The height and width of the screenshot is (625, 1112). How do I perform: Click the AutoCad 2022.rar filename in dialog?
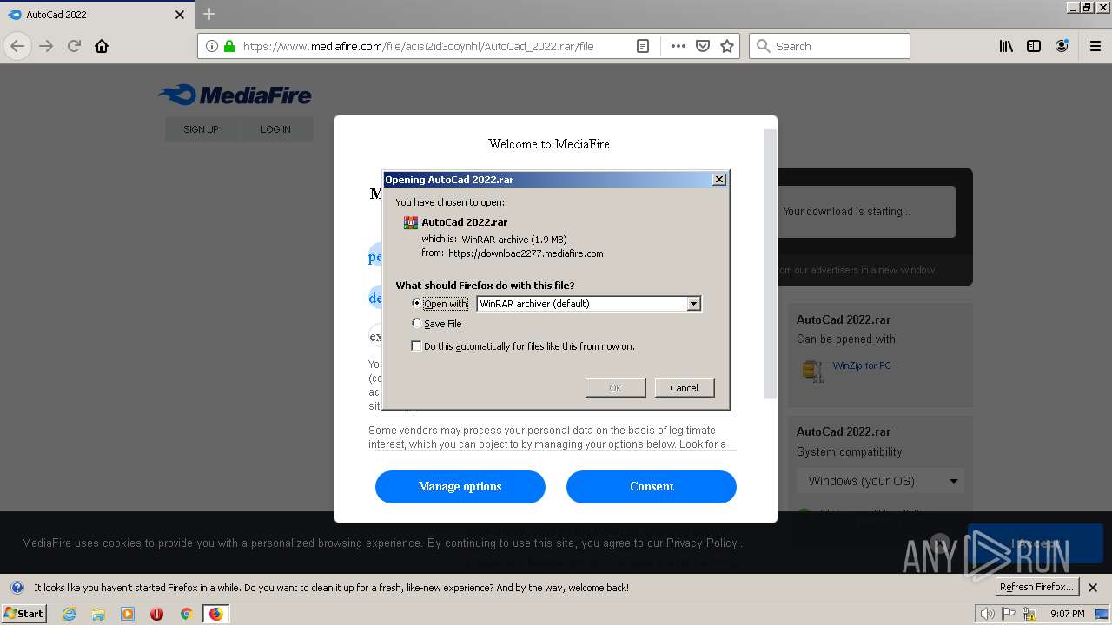click(465, 222)
